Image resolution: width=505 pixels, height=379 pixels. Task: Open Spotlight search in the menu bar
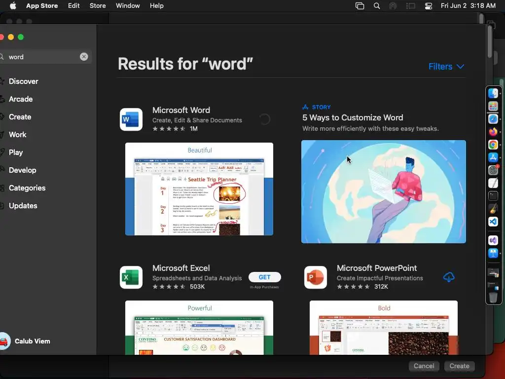(x=376, y=6)
